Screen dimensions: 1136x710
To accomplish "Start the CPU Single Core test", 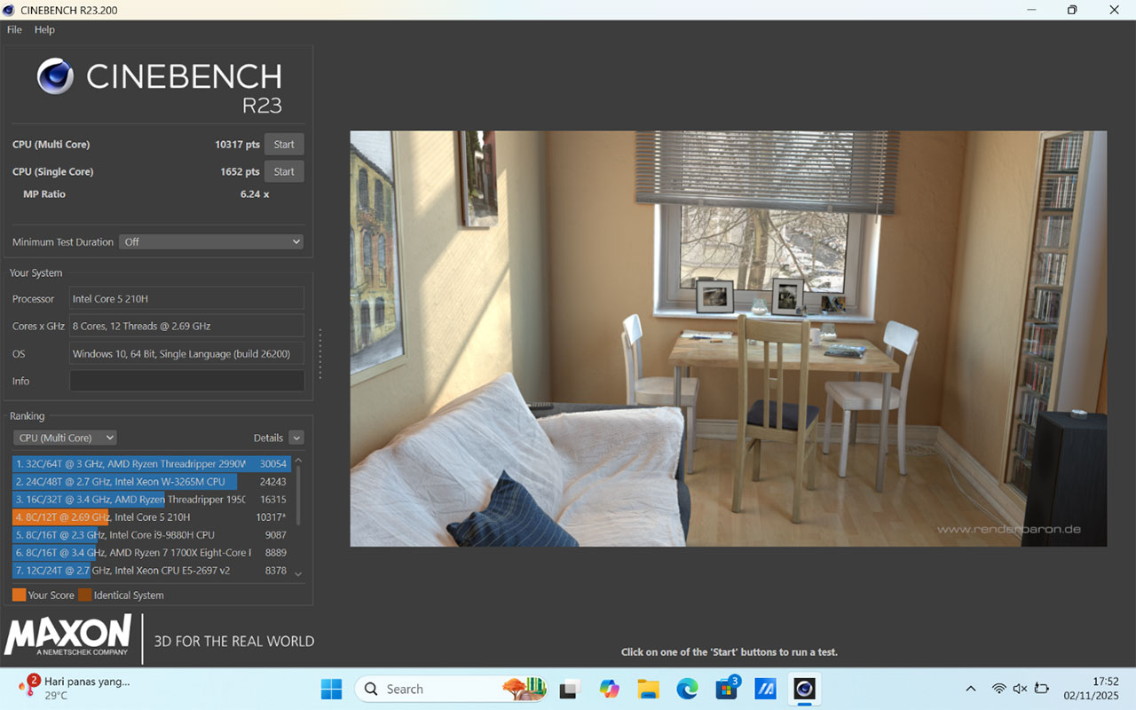I will point(284,171).
